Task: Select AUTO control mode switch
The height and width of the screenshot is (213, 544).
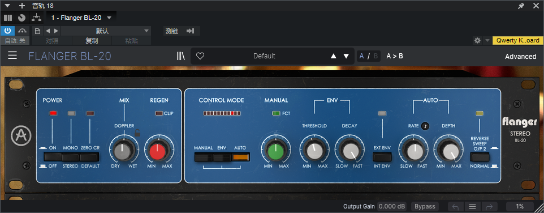Action: tap(241, 157)
